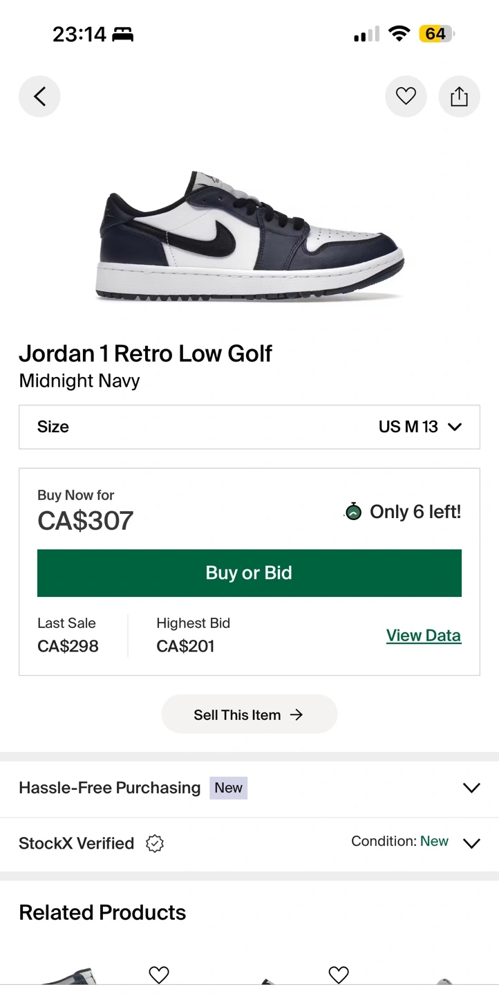This screenshot has width=499, height=996.
Task: Tap the Sell This Item button
Action: point(249,714)
